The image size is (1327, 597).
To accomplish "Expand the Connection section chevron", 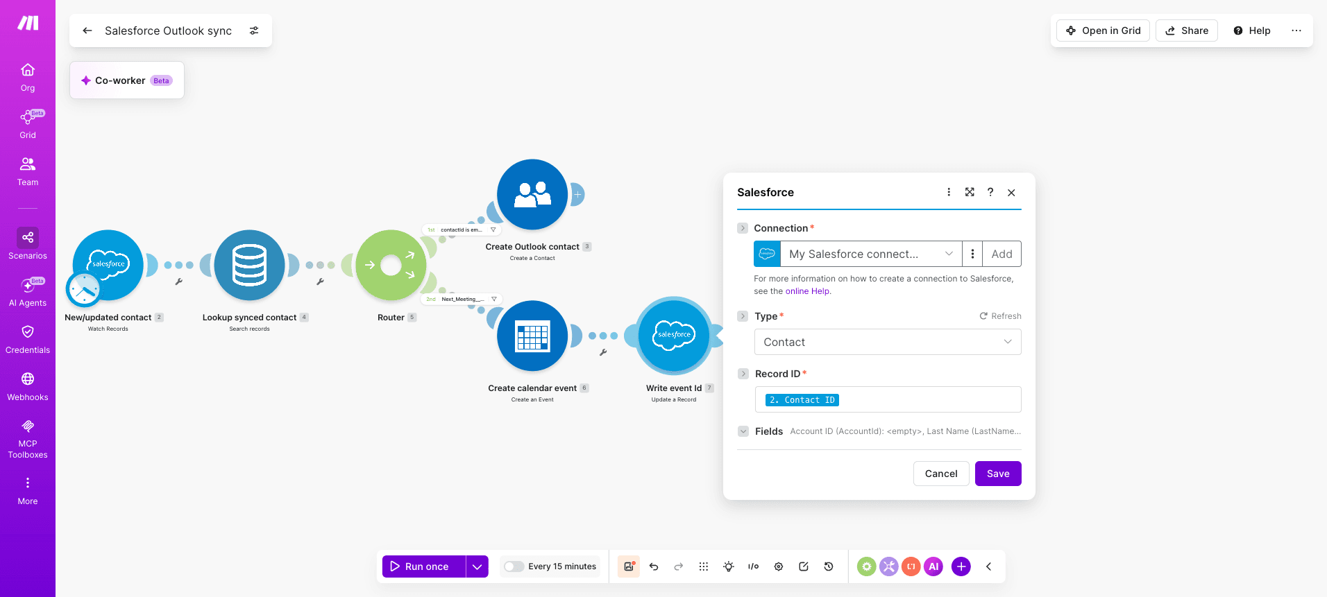I will pyautogui.click(x=743, y=228).
